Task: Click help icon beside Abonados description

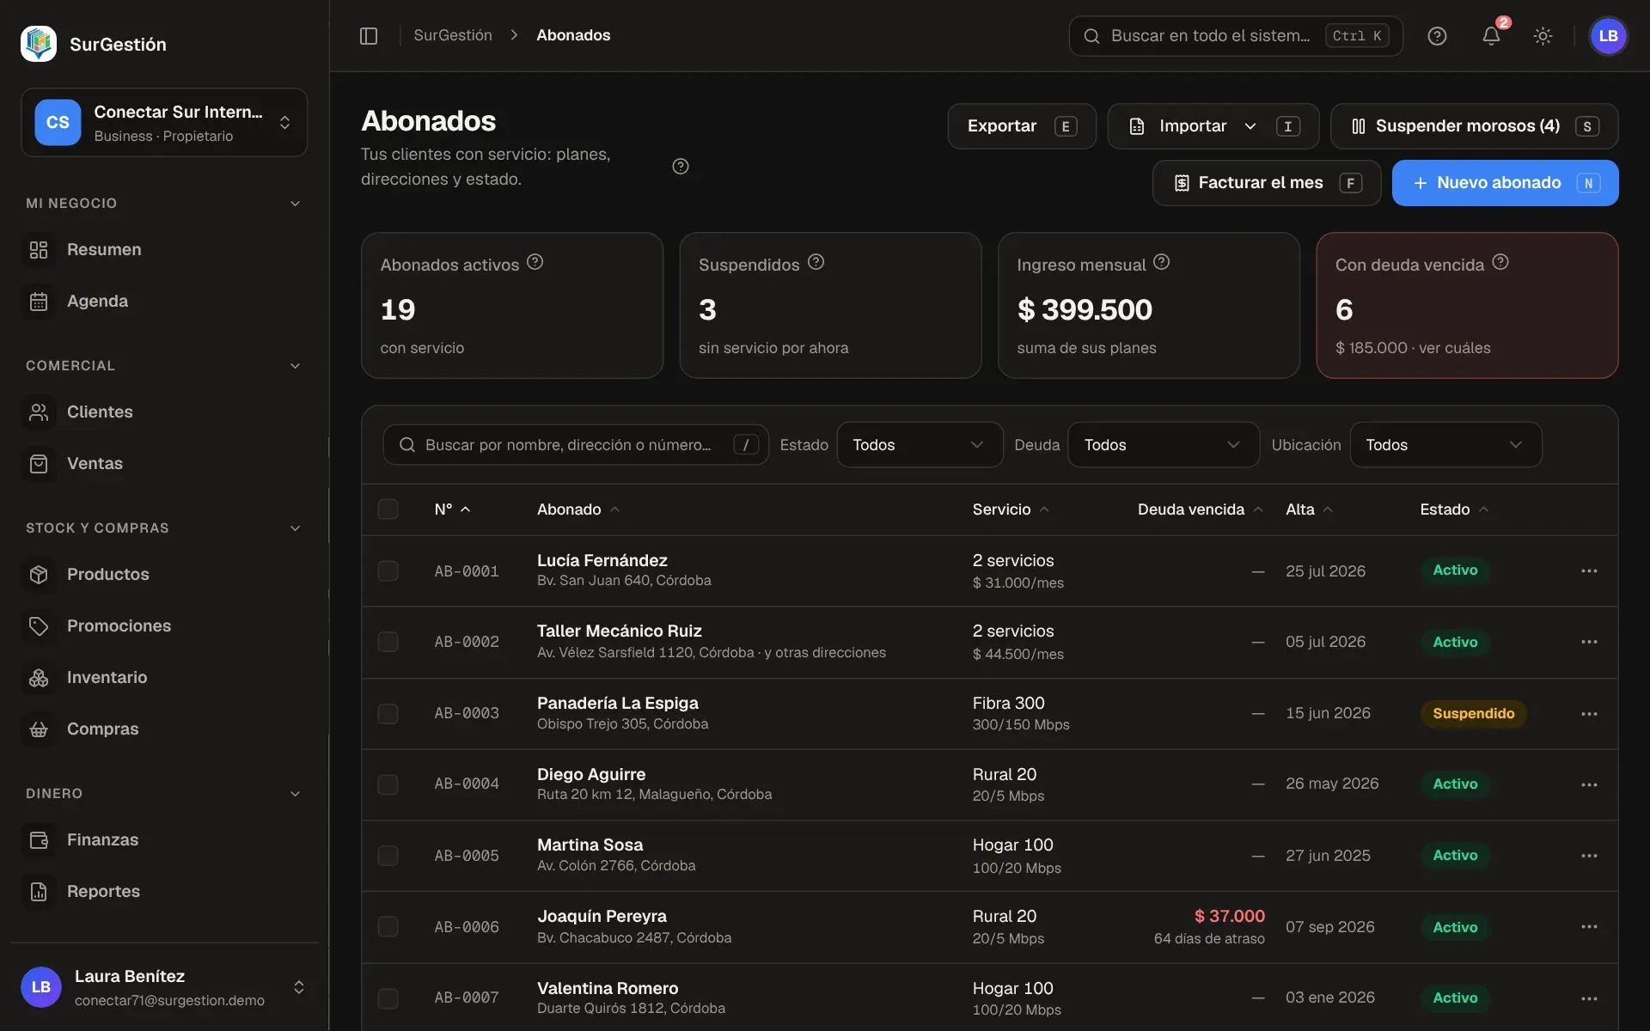Action: coord(680,167)
